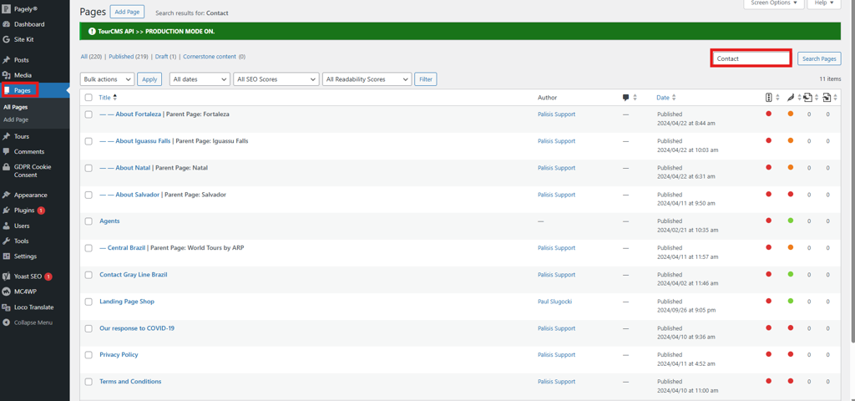This screenshot has height=401, width=855.
Task: Open the Terms and Conditions page
Action: (130, 381)
